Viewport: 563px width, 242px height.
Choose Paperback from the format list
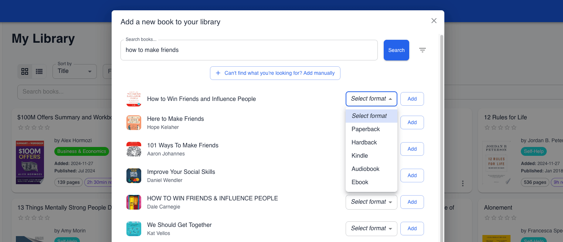coord(372,129)
